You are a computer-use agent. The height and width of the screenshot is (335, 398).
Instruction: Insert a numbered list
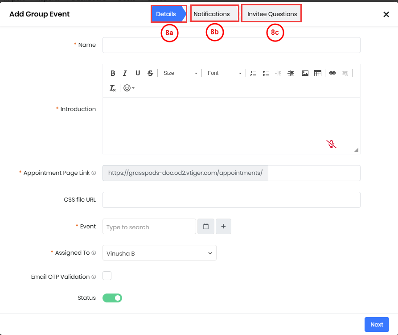coord(253,73)
